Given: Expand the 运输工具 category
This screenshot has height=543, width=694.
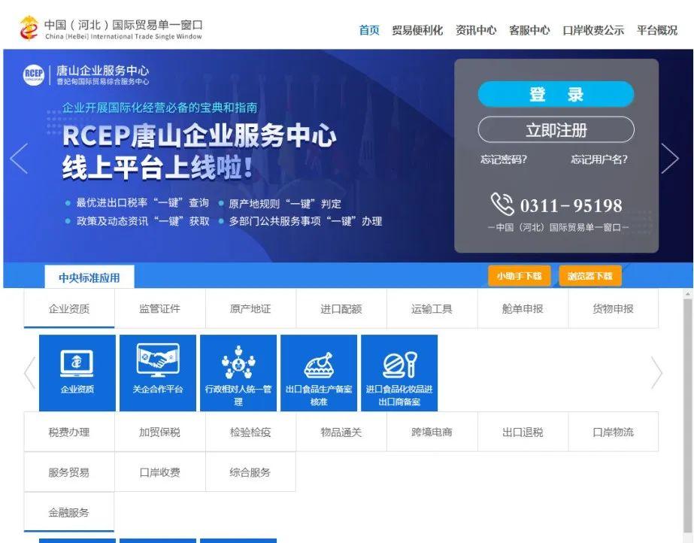Looking at the screenshot, I should [x=432, y=309].
